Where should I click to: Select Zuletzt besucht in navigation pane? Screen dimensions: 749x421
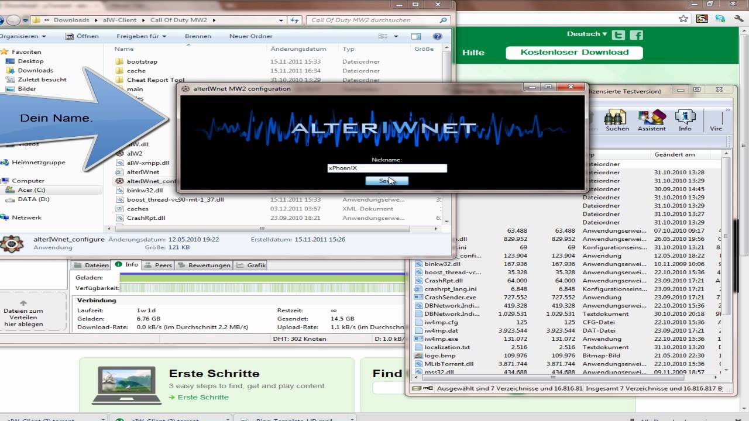pos(42,80)
